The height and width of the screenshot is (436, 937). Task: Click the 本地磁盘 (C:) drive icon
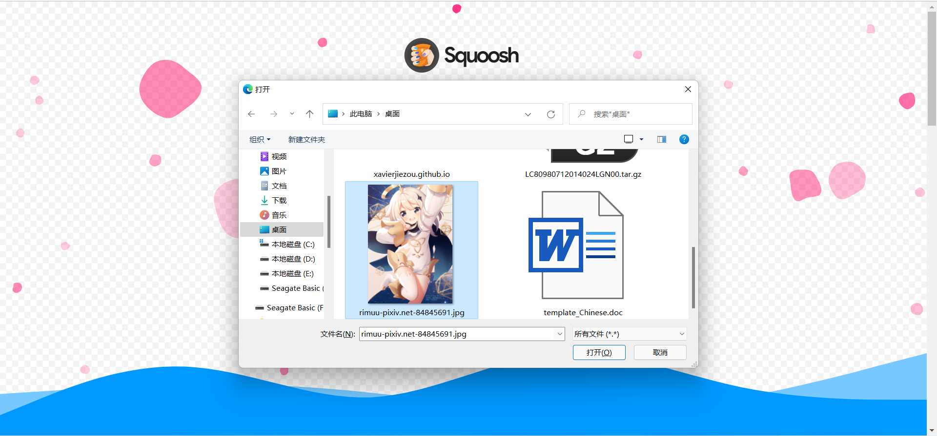tap(265, 244)
